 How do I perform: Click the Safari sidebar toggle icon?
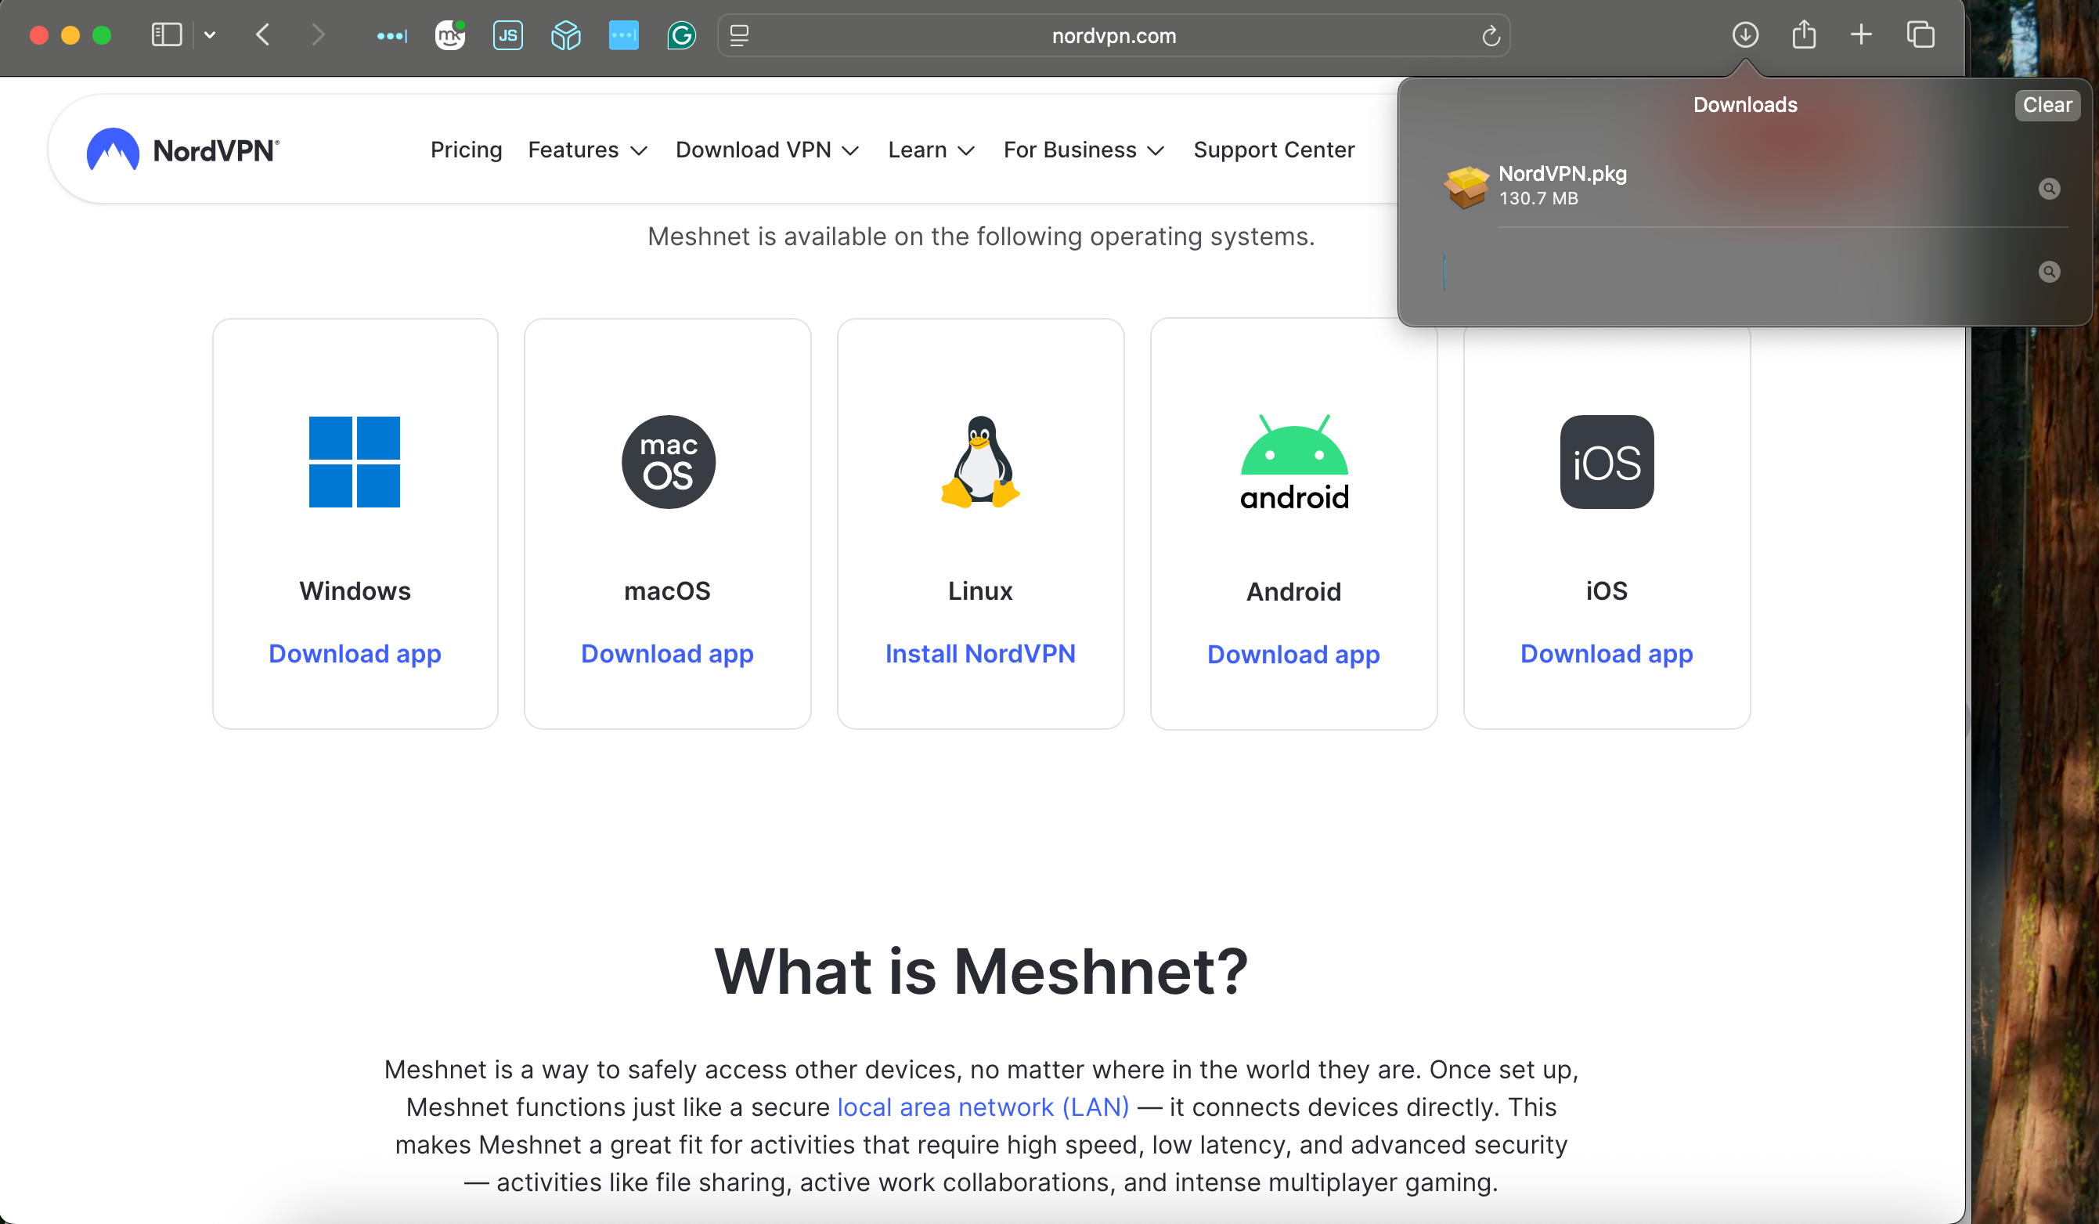pos(167,35)
